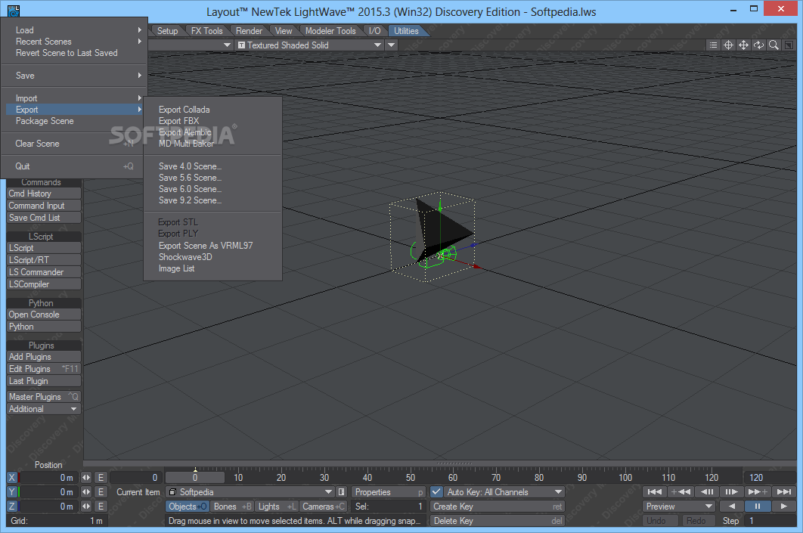803x533 pixels.
Task: Expand the Load submenu
Action: (x=74, y=30)
